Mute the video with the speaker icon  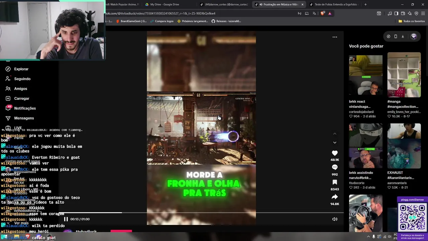click(x=335, y=219)
